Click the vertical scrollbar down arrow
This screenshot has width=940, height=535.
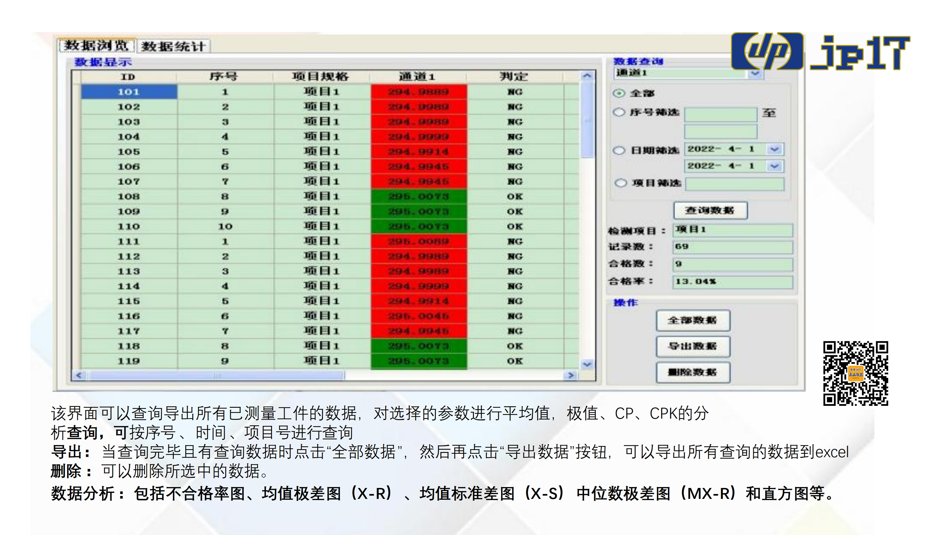pyautogui.click(x=587, y=364)
